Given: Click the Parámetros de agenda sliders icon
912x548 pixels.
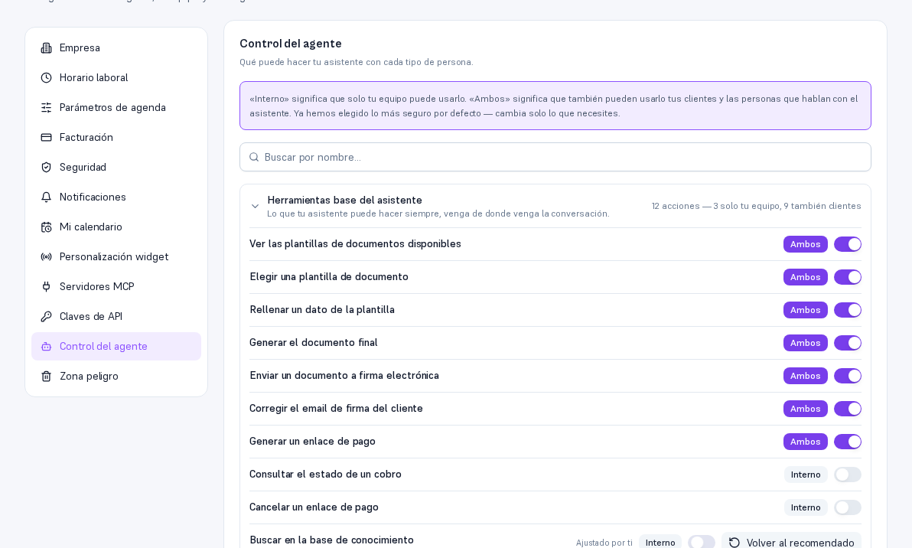Looking at the screenshot, I should pyautogui.click(x=46, y=108).
